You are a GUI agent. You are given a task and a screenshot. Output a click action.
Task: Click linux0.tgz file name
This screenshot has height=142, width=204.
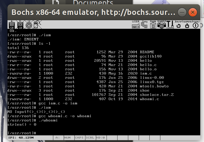(x=152, y=82)
